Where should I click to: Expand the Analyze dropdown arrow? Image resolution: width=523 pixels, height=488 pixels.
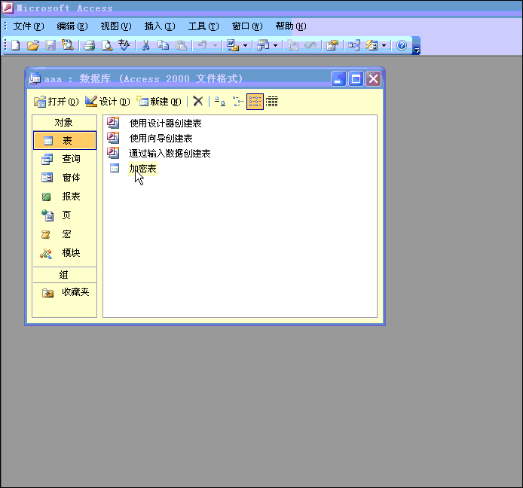[275, 45]
